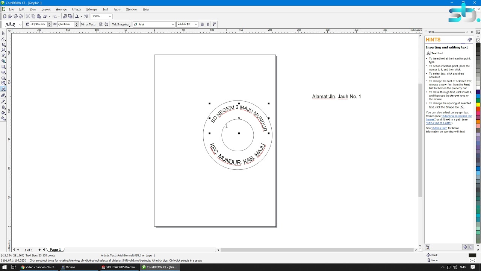Image resolution: width=481 pixels, height=271 pixels.
Task: Select the Outline tool
Action: pos(3,107)
